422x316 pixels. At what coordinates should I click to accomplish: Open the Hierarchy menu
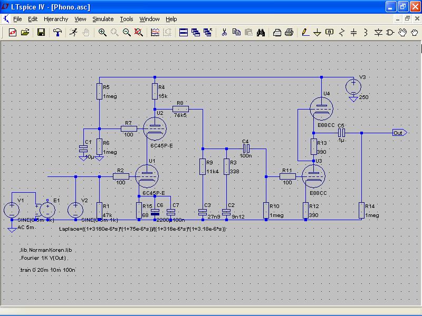point(56,19)
